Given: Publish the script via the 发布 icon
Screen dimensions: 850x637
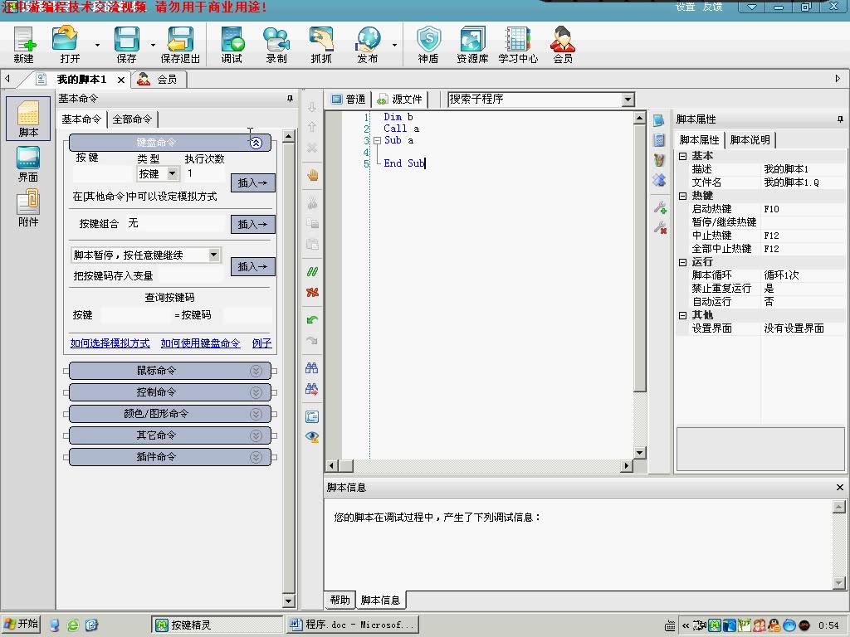Looking at the screenshot, I should (x=368, y=43).
